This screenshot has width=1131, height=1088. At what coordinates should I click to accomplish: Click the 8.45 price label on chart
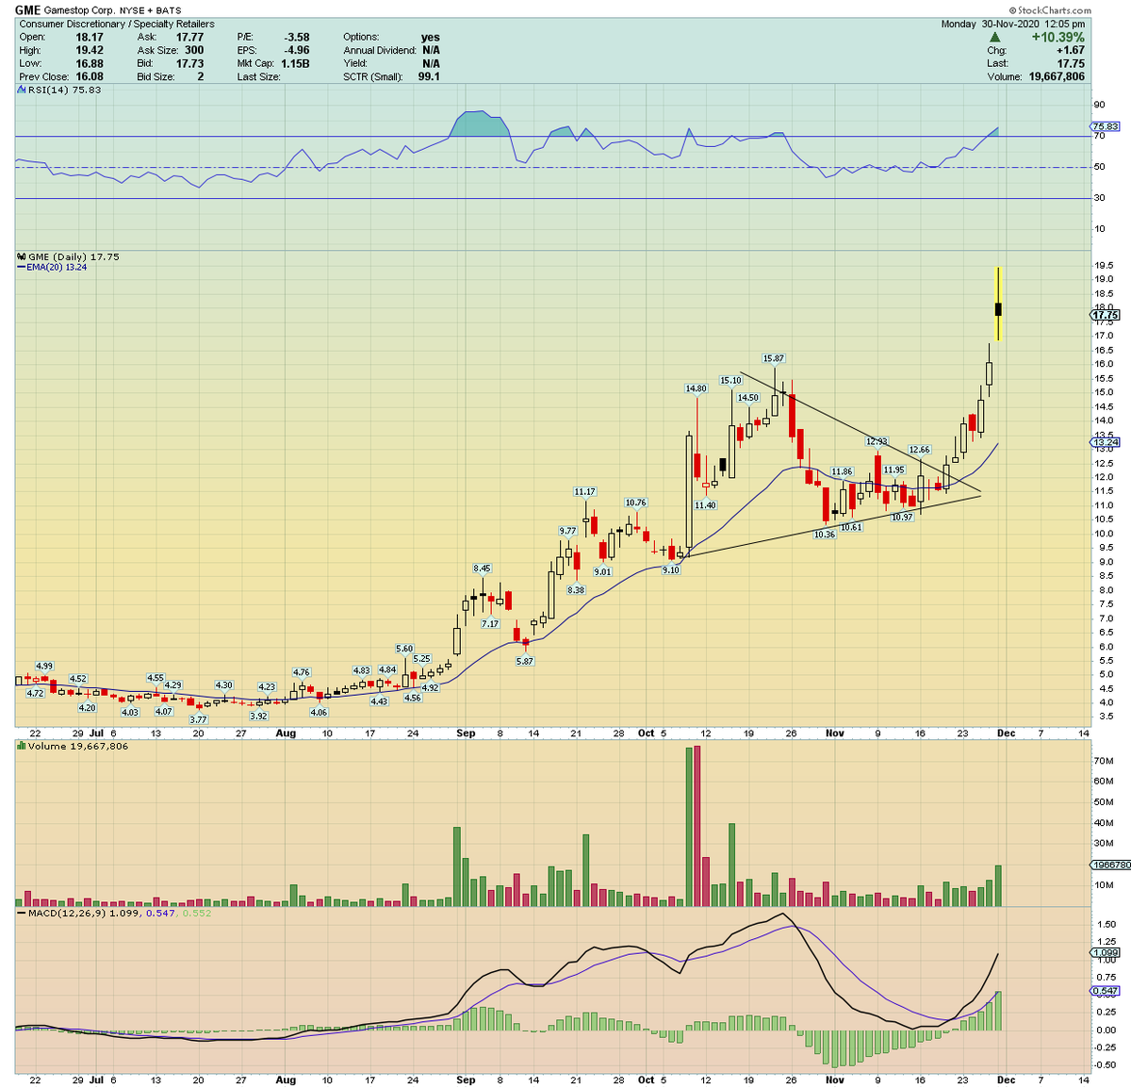(x=482, y=568)
